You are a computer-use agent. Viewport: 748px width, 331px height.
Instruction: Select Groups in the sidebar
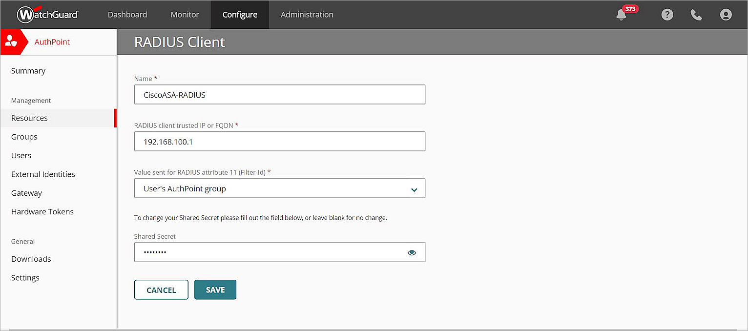pyautogui.click(x=24, y=137)
